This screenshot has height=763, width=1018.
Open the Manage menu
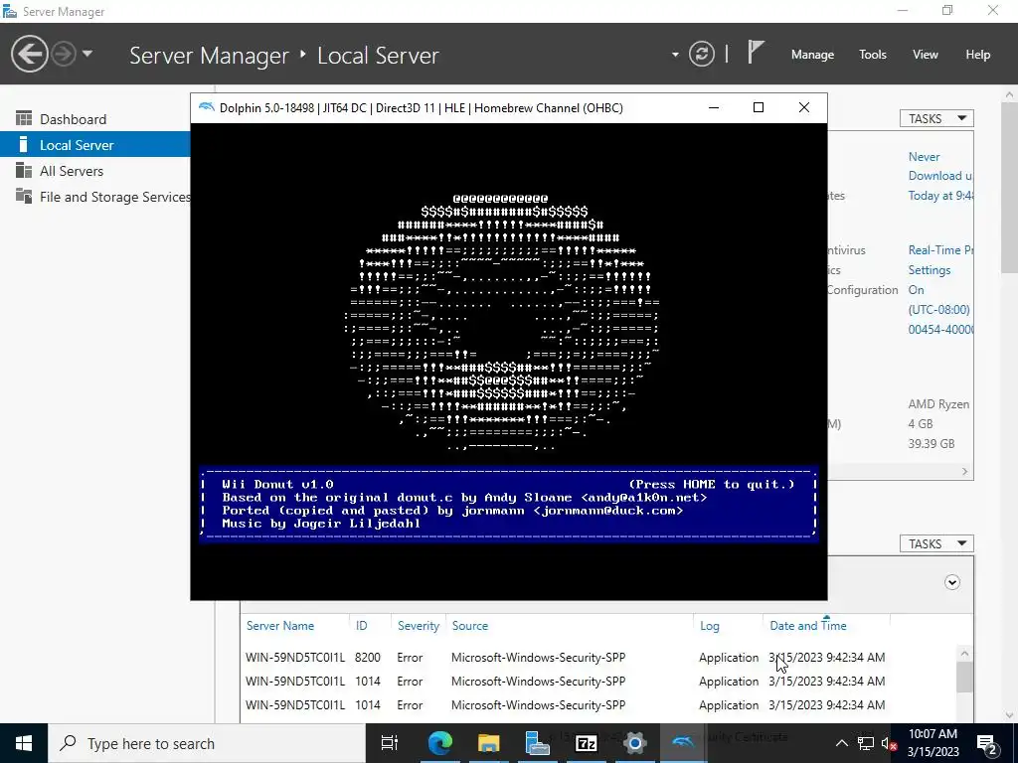812,55
